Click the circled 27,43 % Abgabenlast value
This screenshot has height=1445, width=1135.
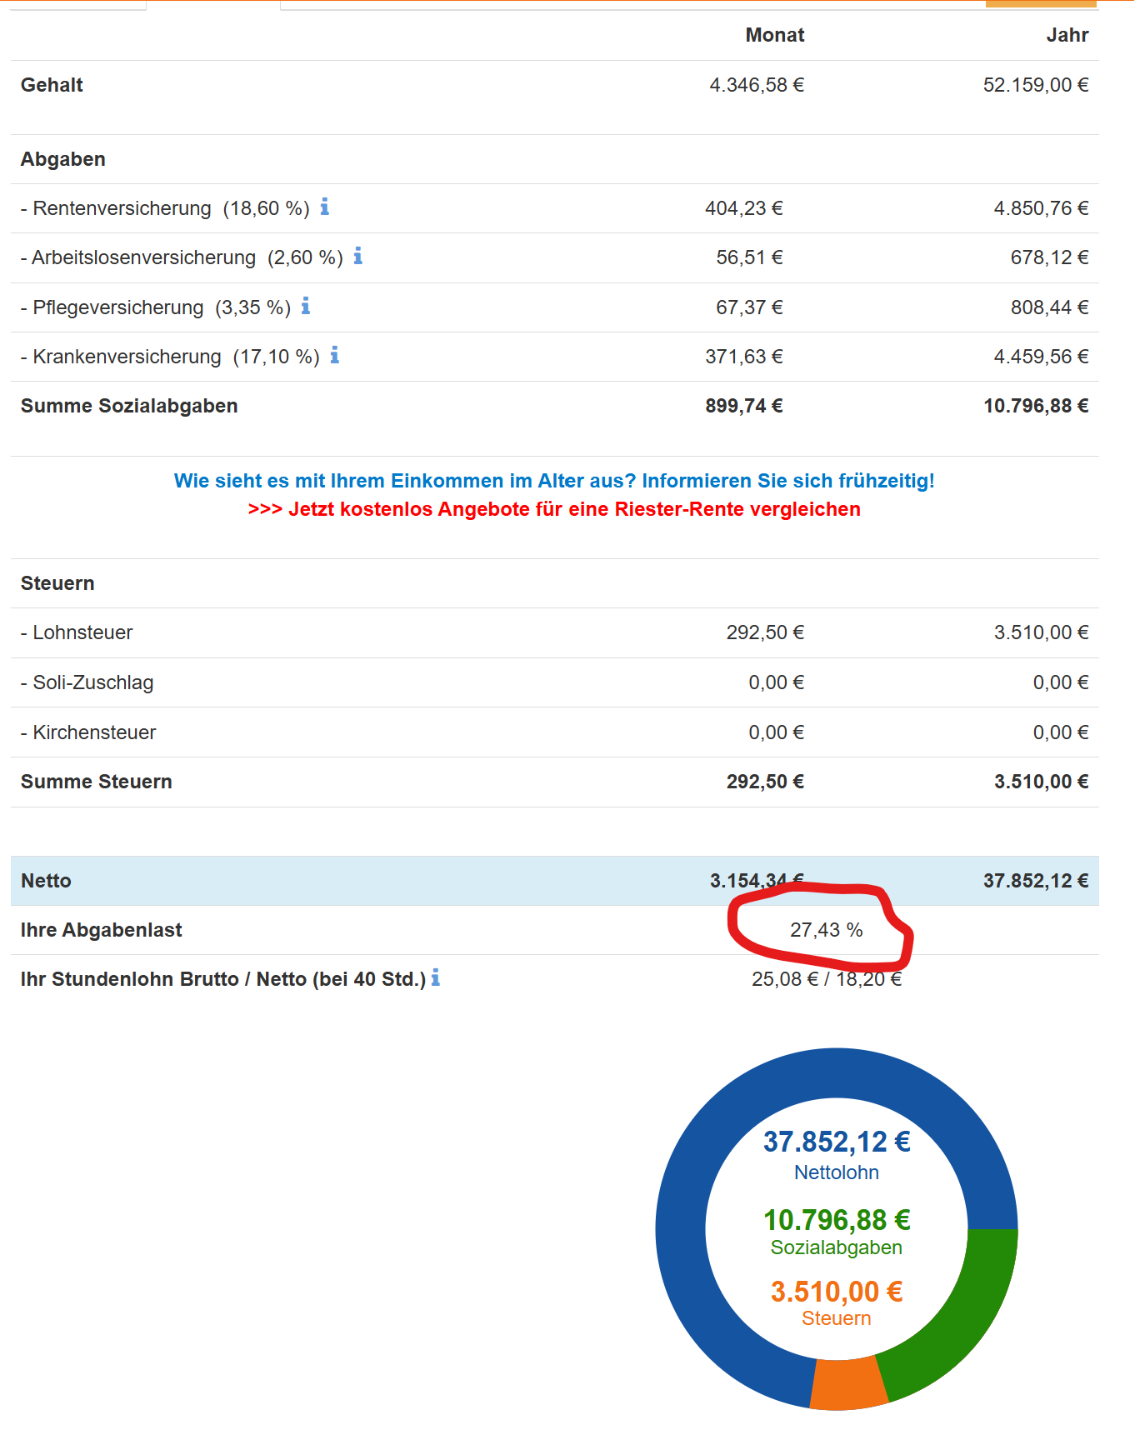(826, 930)
